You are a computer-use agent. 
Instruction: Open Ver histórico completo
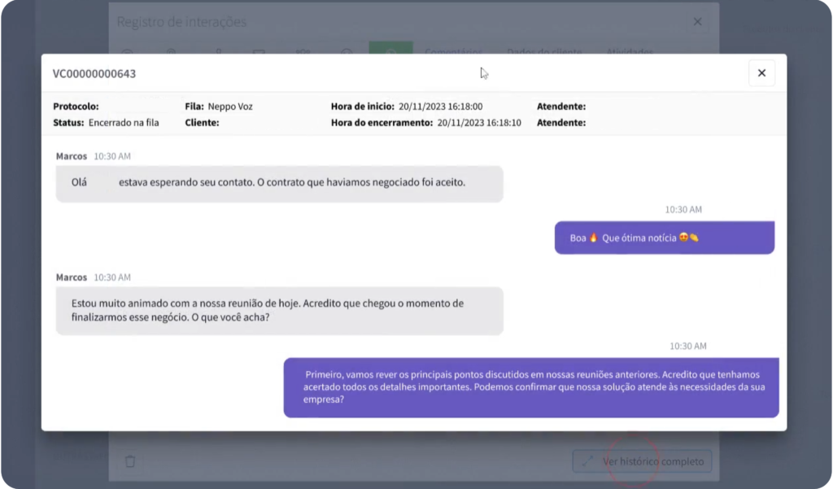tap(642, 461)
